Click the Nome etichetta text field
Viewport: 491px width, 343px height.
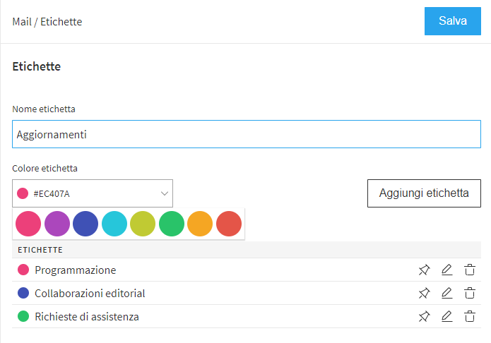(x=247, y=134)
